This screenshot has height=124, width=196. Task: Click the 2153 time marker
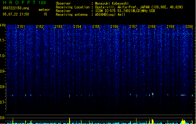59,27
